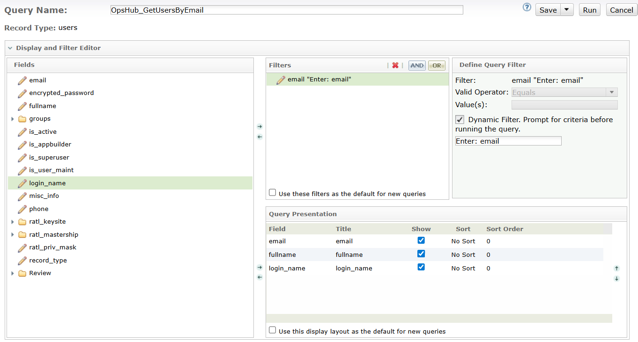Image resolution: width=638 pixels, height=342 pixels.
Task: Click the 'Enter: email' prompt text field
Action: tap(508, 141)
